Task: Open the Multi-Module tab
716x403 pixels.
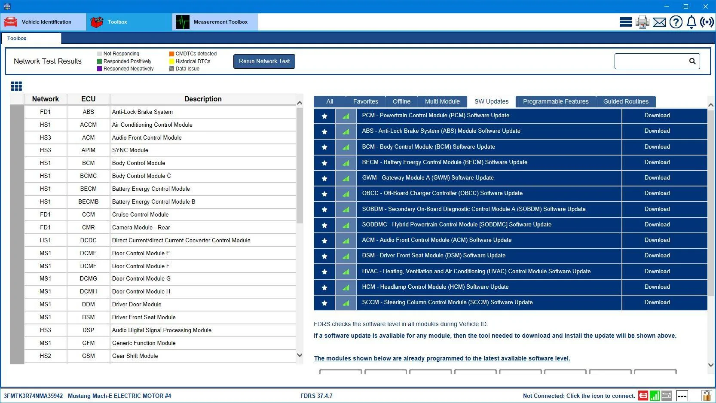Action: [x=442, y=101]
